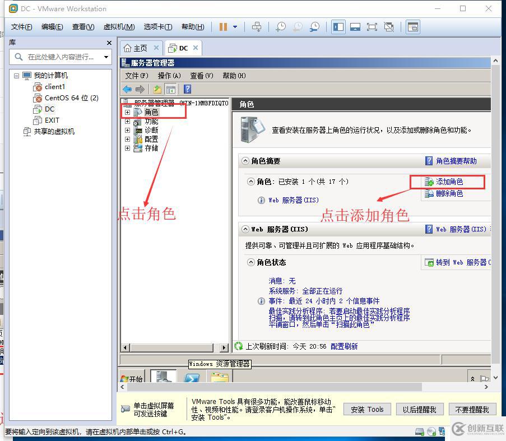506x441 pixels.
Task: Click the 删除角色 link
Action: tap(449, 193)
